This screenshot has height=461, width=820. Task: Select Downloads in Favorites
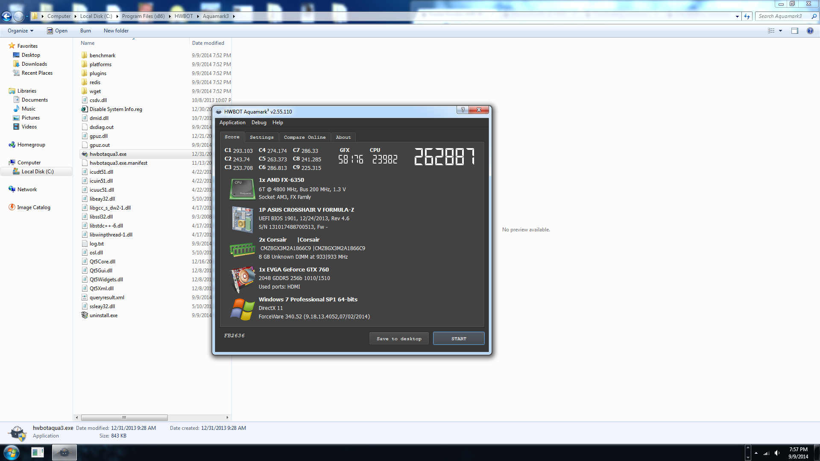[34, 64]
